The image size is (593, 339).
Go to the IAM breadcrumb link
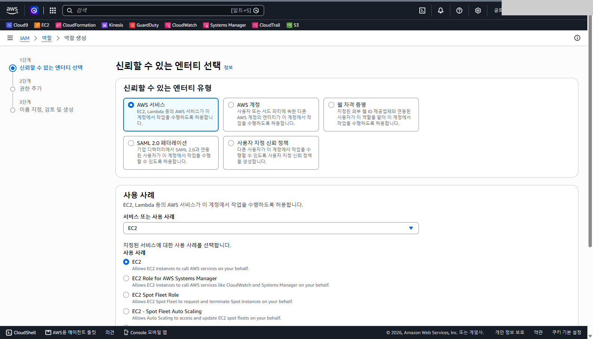25,38
